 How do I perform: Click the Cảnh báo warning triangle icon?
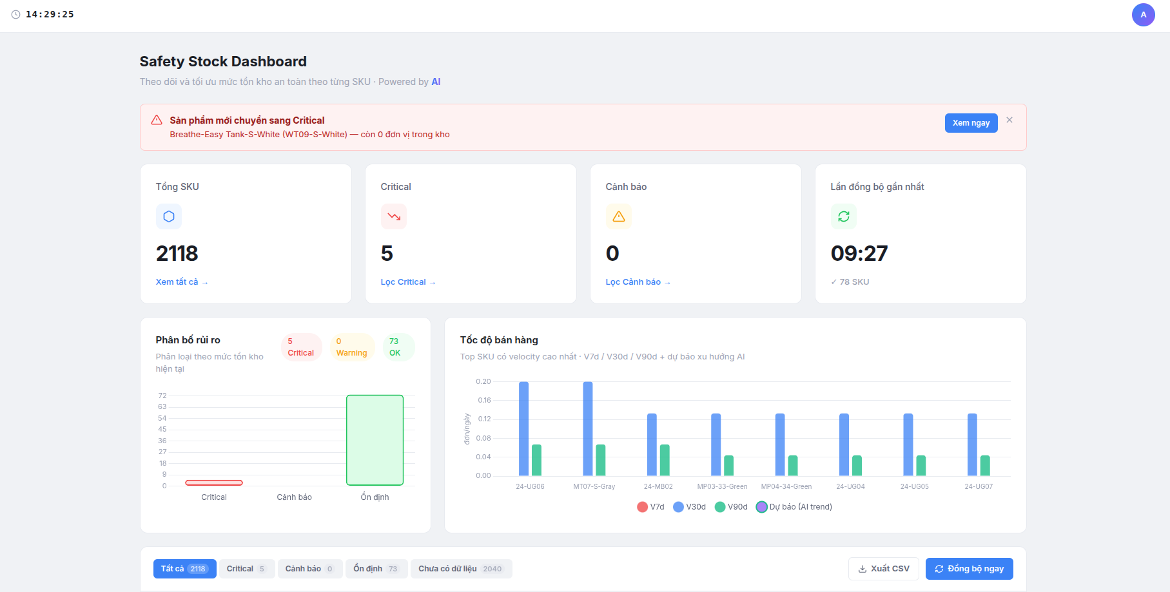tap(619, 216)
